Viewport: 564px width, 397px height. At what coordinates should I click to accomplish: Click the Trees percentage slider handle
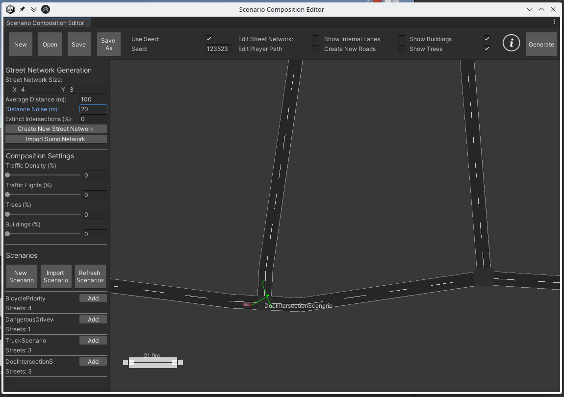(x=7, y=214)
